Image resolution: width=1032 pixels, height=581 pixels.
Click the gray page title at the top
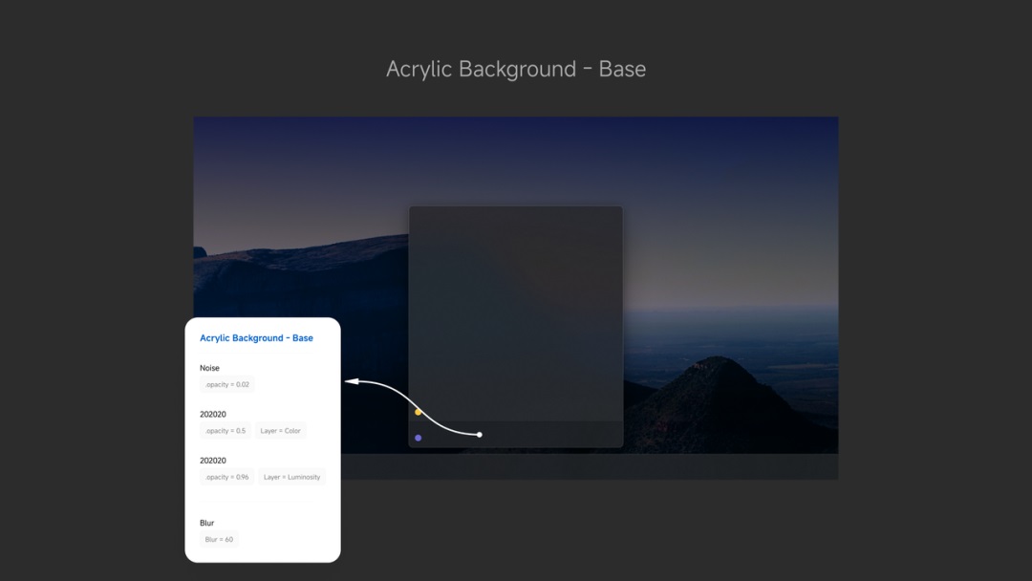click(x=516, y=69)
